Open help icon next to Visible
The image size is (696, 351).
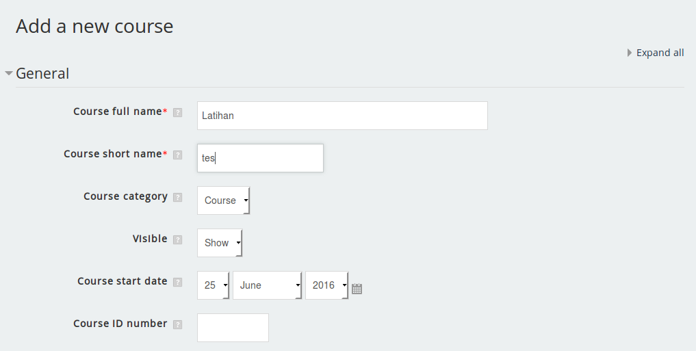click(x=178, y=239)
